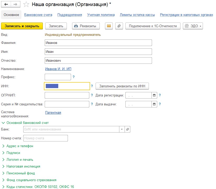This screenshot has width=216, height=189.
Task: Click the envelope email icon button
Action: pos(109,26)
